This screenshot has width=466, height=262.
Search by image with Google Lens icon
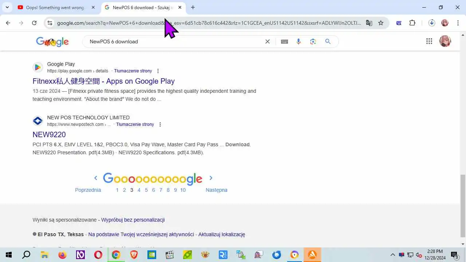point(313,41)
